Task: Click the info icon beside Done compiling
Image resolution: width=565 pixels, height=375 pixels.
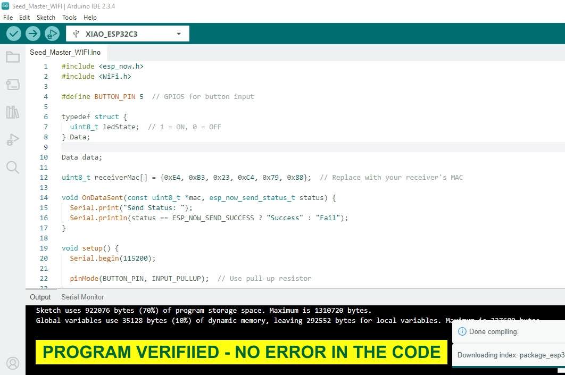Action: pos(462,331)
